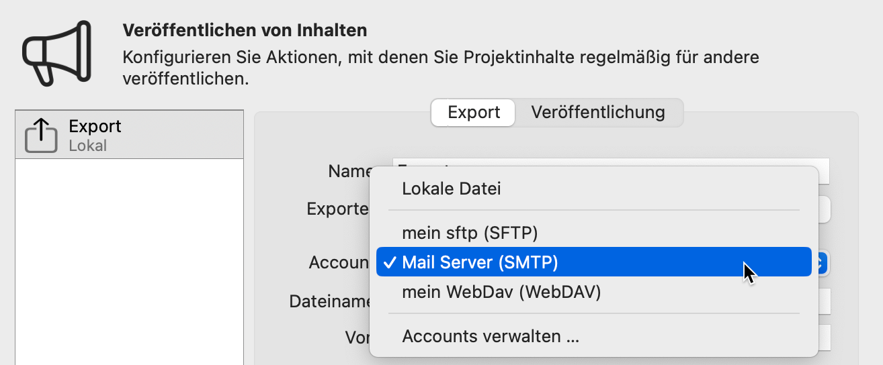883x365 pixels.
Task: Choose mein WebDav (WebDAV) account
Action: [501, 292]
